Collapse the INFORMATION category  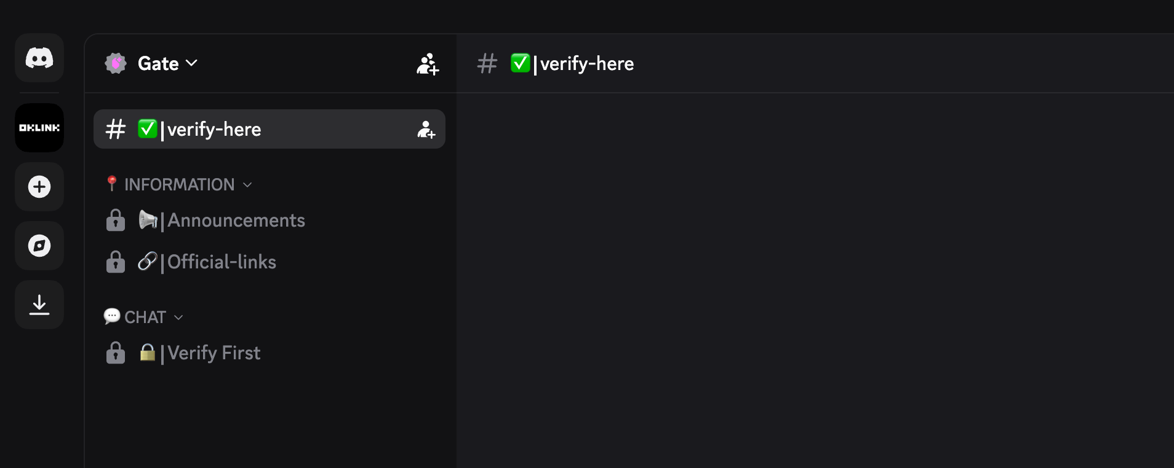(x=179, y=184)
